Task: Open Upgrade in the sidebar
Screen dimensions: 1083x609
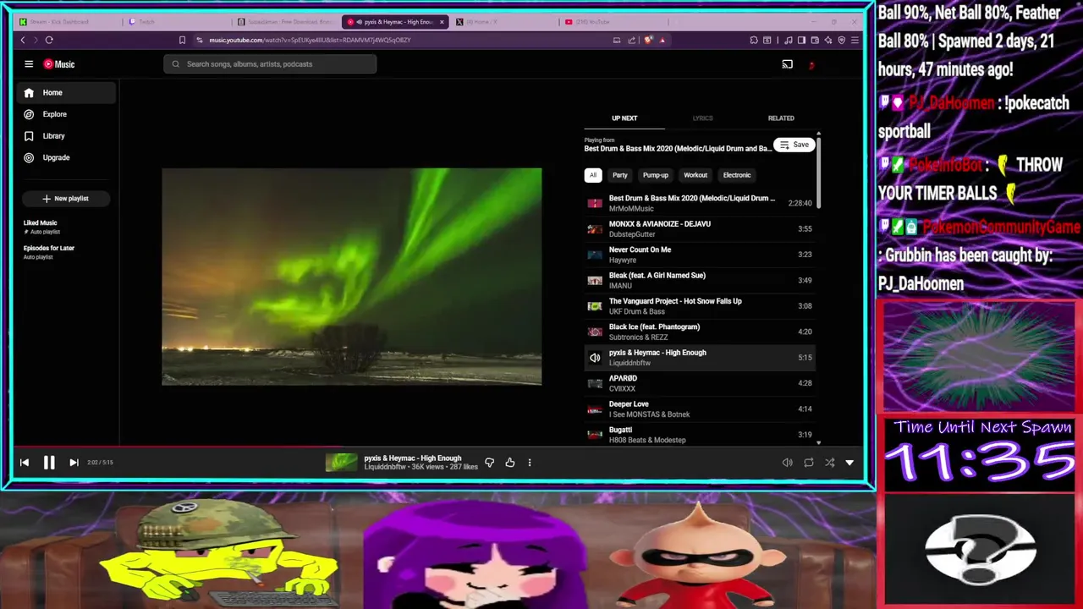Action: coord(68,157)
